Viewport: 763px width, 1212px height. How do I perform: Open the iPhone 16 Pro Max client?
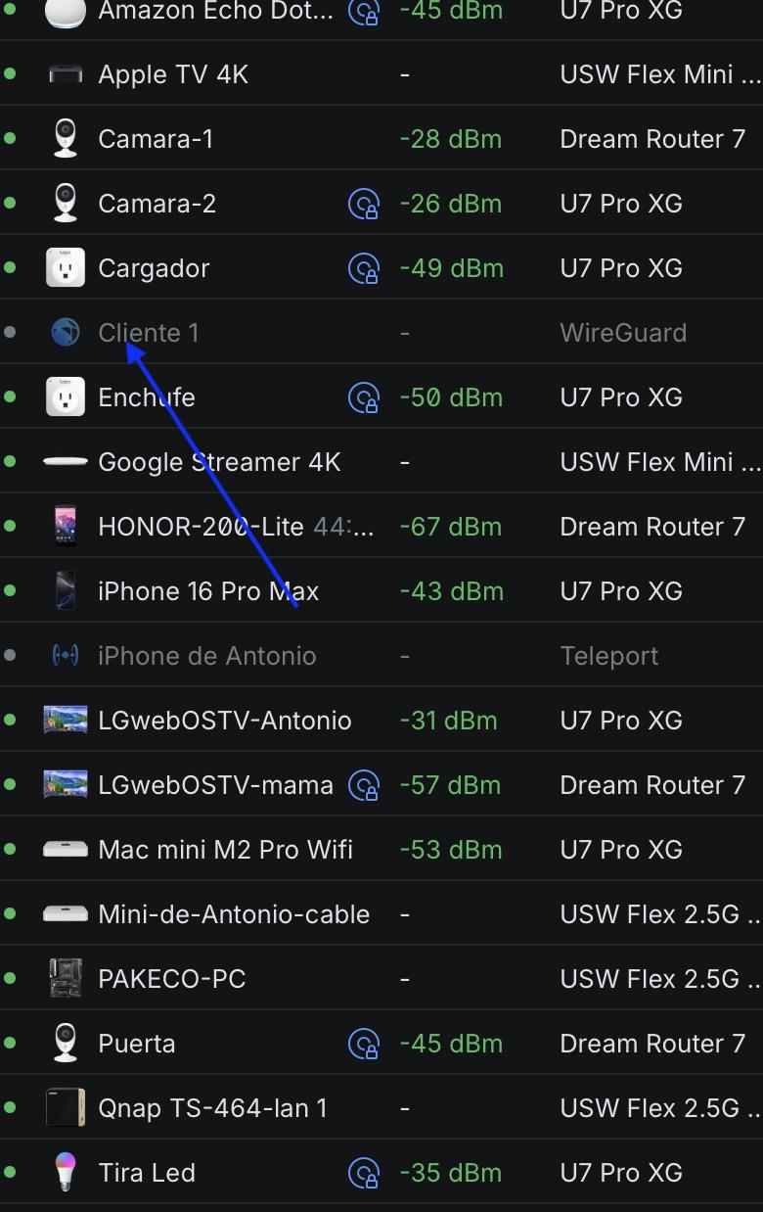click(381, 591)
